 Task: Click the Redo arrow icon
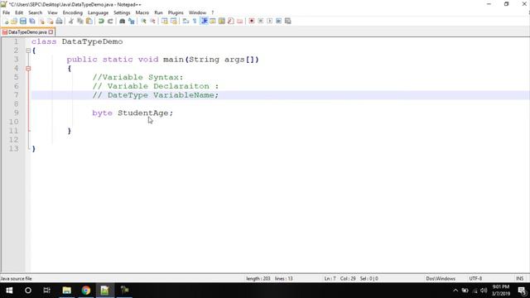click(110, 21)
